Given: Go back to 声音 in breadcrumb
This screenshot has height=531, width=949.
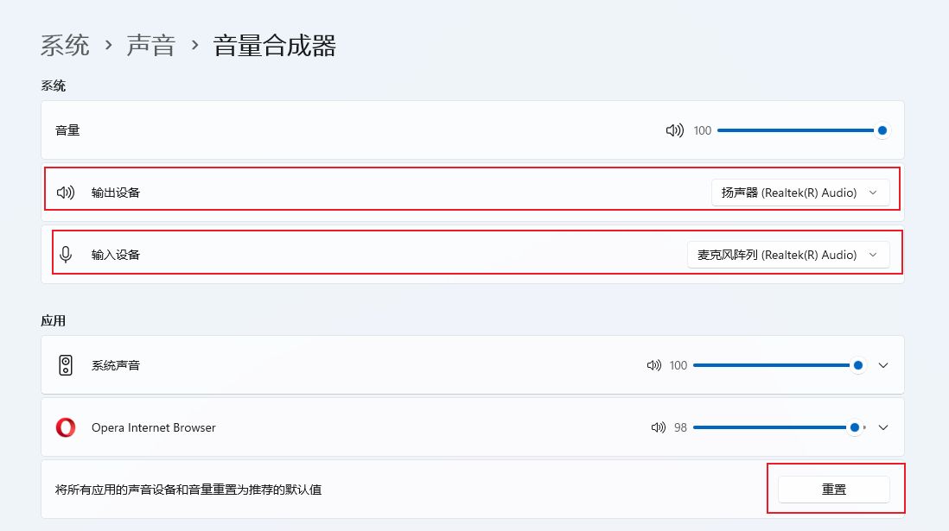Looking at the screenshot, I should click(x=150, y=46).
